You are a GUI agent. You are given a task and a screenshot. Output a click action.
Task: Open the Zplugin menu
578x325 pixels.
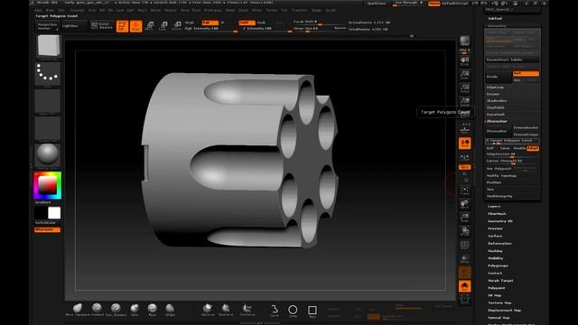(317, 10)
